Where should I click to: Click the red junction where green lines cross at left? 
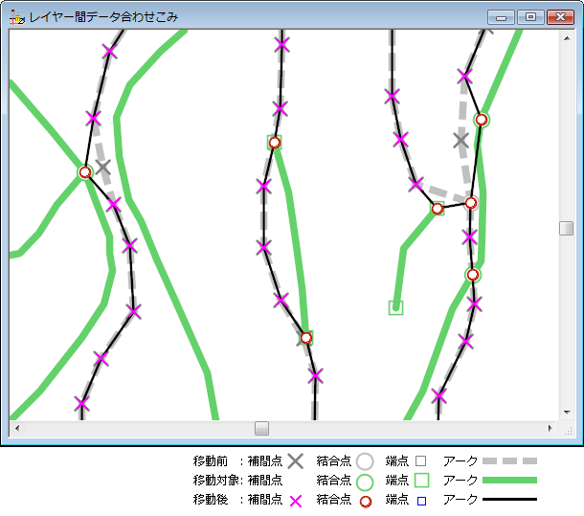click(85, 172)
